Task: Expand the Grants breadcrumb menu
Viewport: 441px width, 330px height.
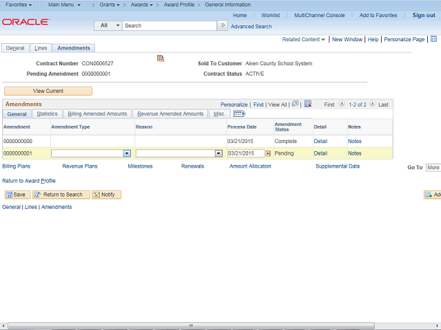Action: click(110, 5)
